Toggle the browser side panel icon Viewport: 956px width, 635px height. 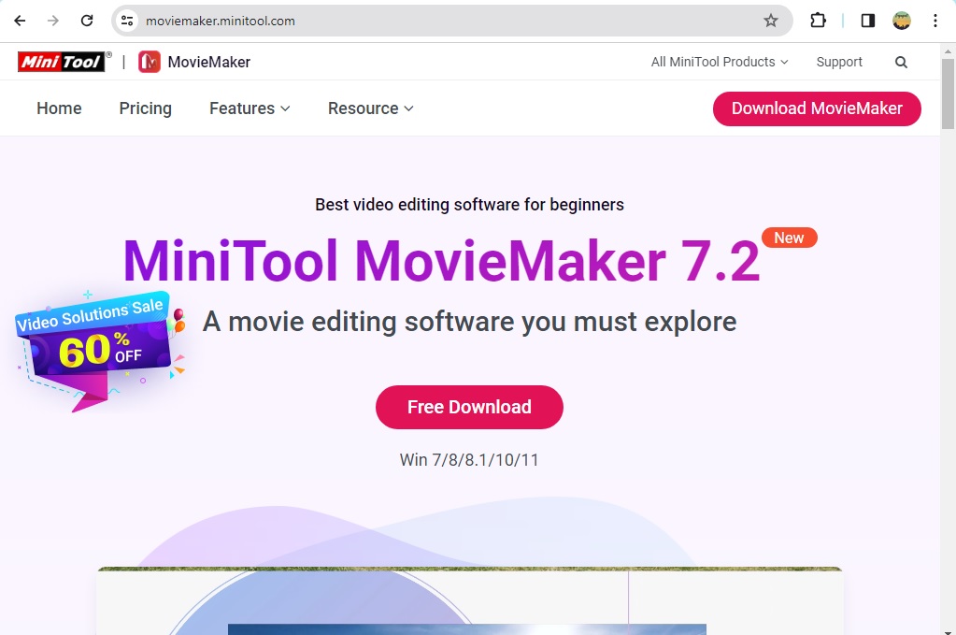867,21
